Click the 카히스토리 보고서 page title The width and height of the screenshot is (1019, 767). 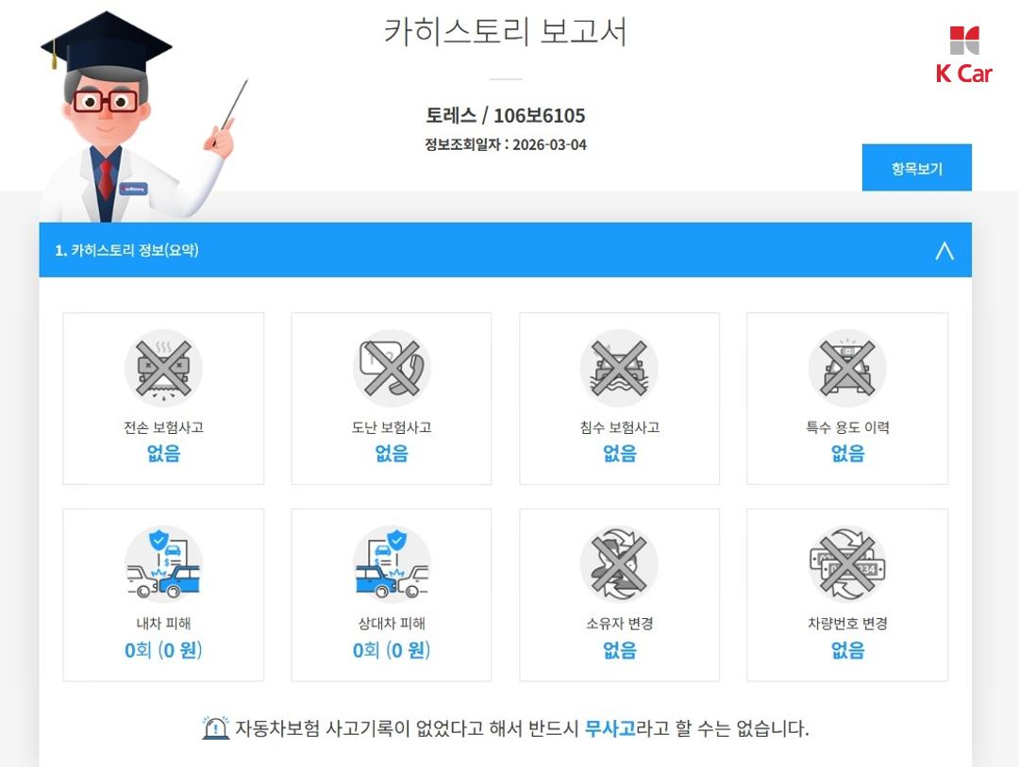pos(506,31)
